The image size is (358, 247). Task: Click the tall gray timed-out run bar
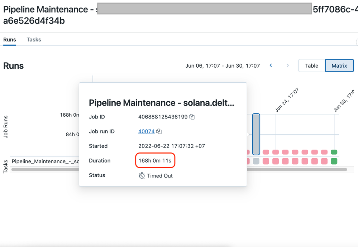pyautogui.click(x=256, y=134)
